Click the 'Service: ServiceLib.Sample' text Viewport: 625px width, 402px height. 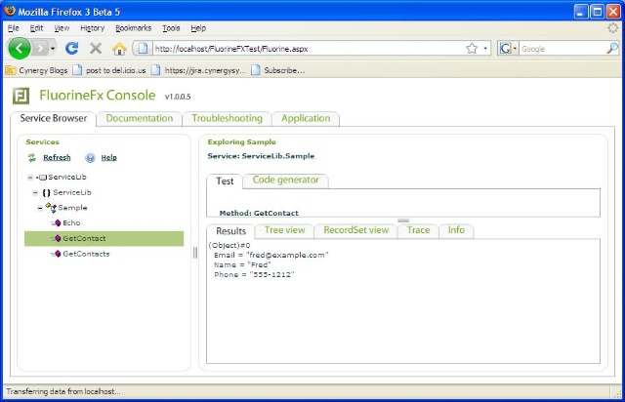(x=261, y=156)
